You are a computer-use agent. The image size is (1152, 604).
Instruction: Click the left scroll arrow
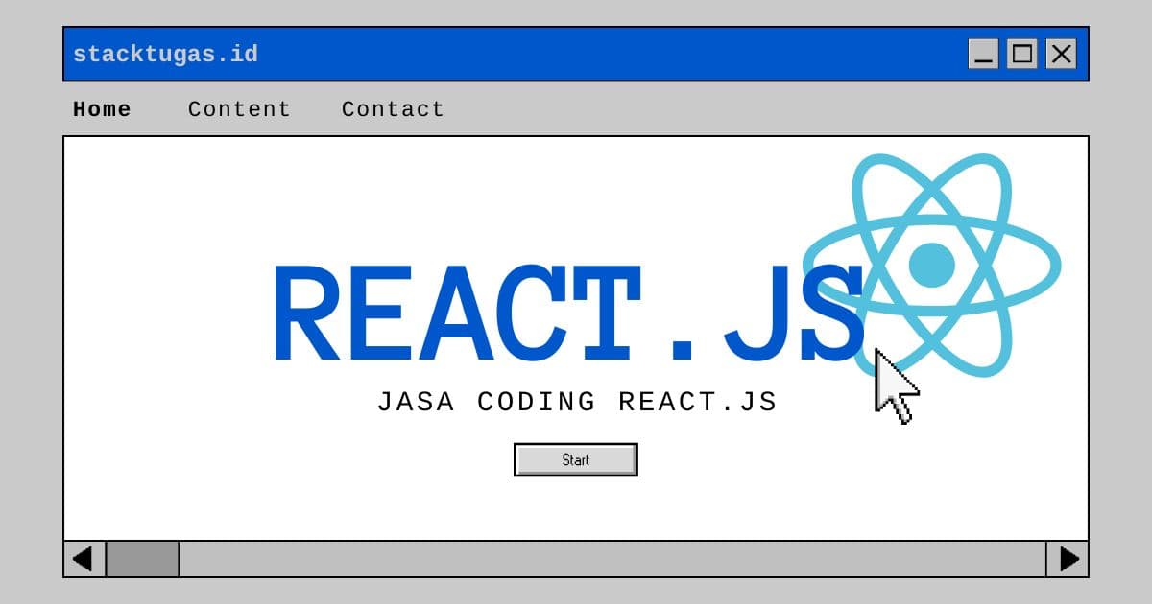[84, 559]
